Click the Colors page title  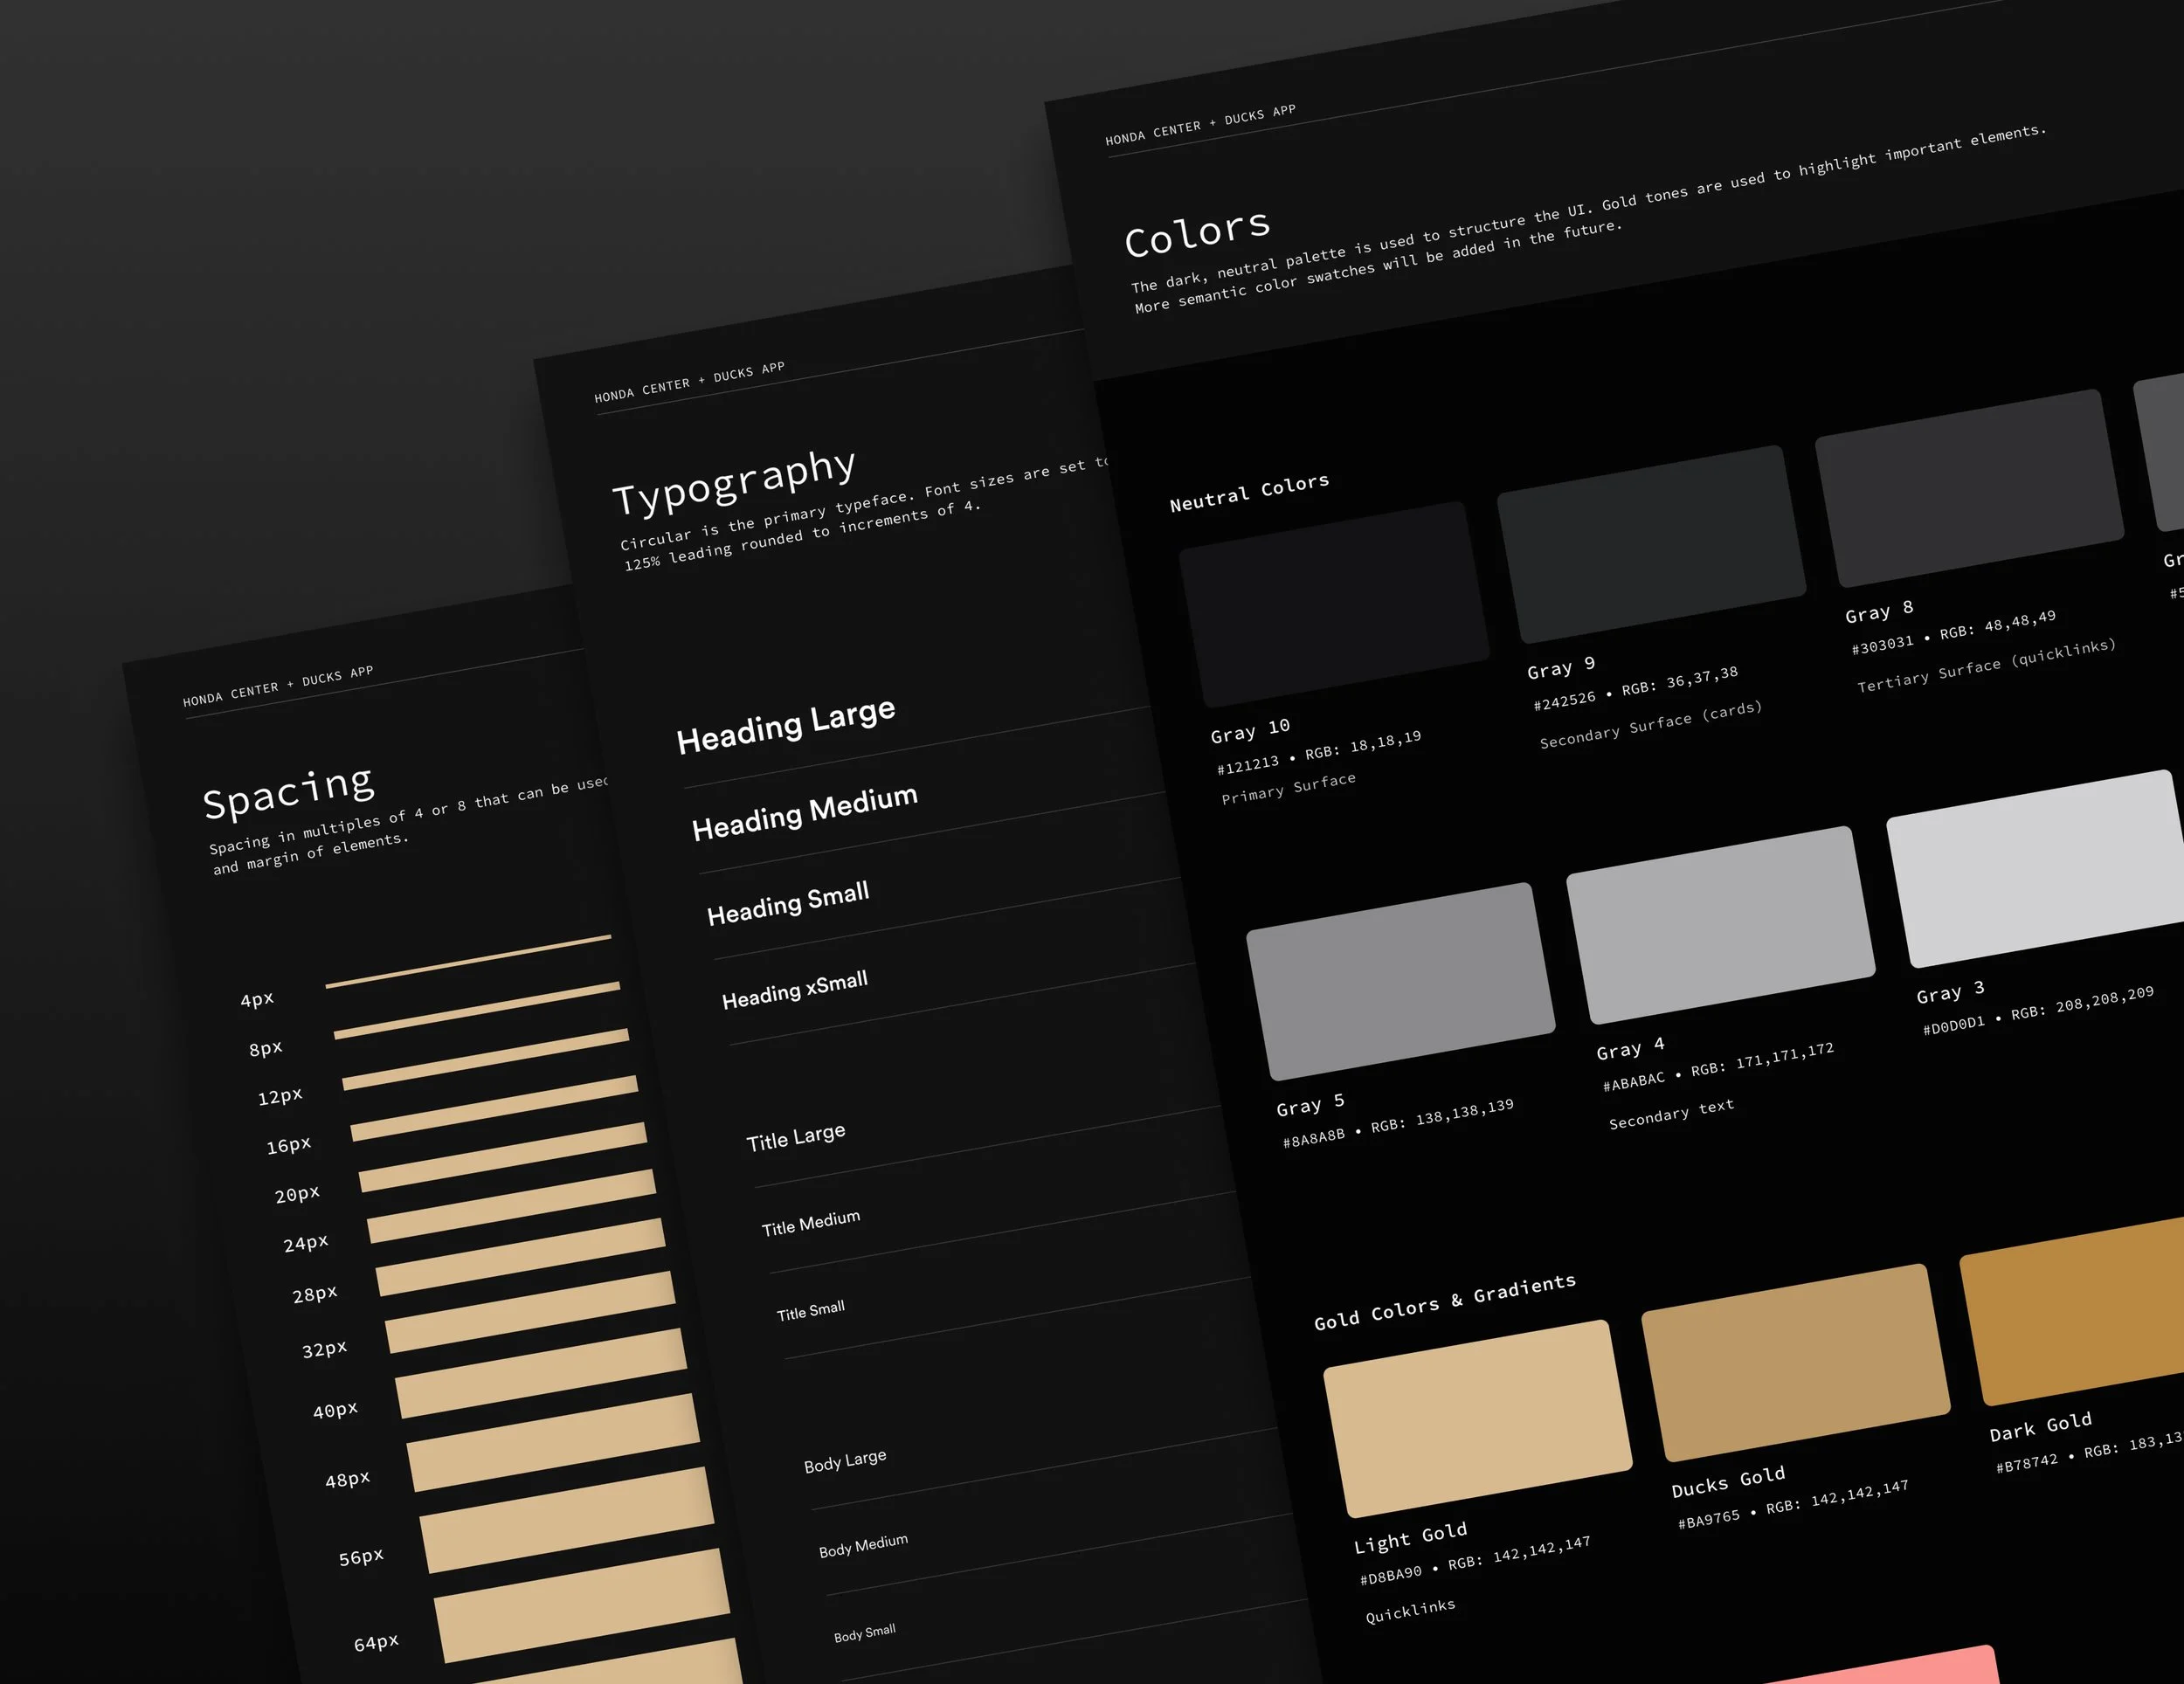pyautogui.click(x=1197, y=233)
